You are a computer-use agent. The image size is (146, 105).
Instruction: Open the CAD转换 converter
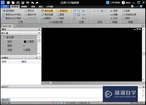pos(113,3)
